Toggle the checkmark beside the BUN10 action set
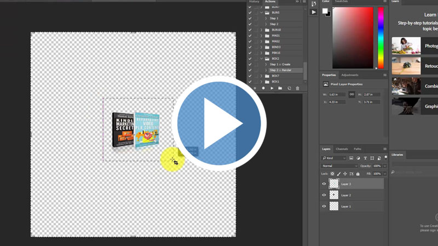 250,30
